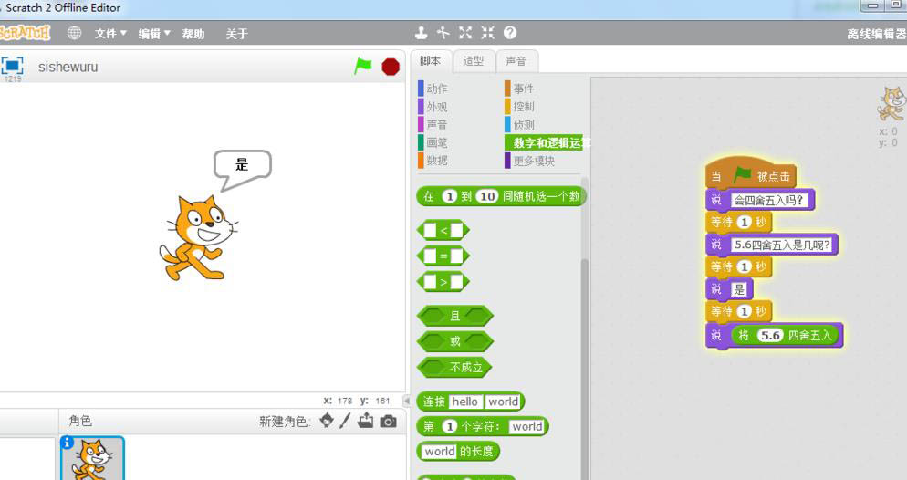Image resolution: width=907 pixels, height=480 pixels.
Task: Click the cat sprite on stage
Action: pos(197,237)
